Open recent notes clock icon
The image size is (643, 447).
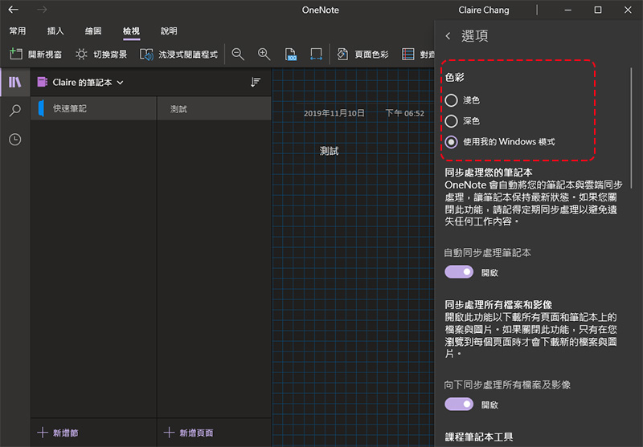[x=14, y=140]
